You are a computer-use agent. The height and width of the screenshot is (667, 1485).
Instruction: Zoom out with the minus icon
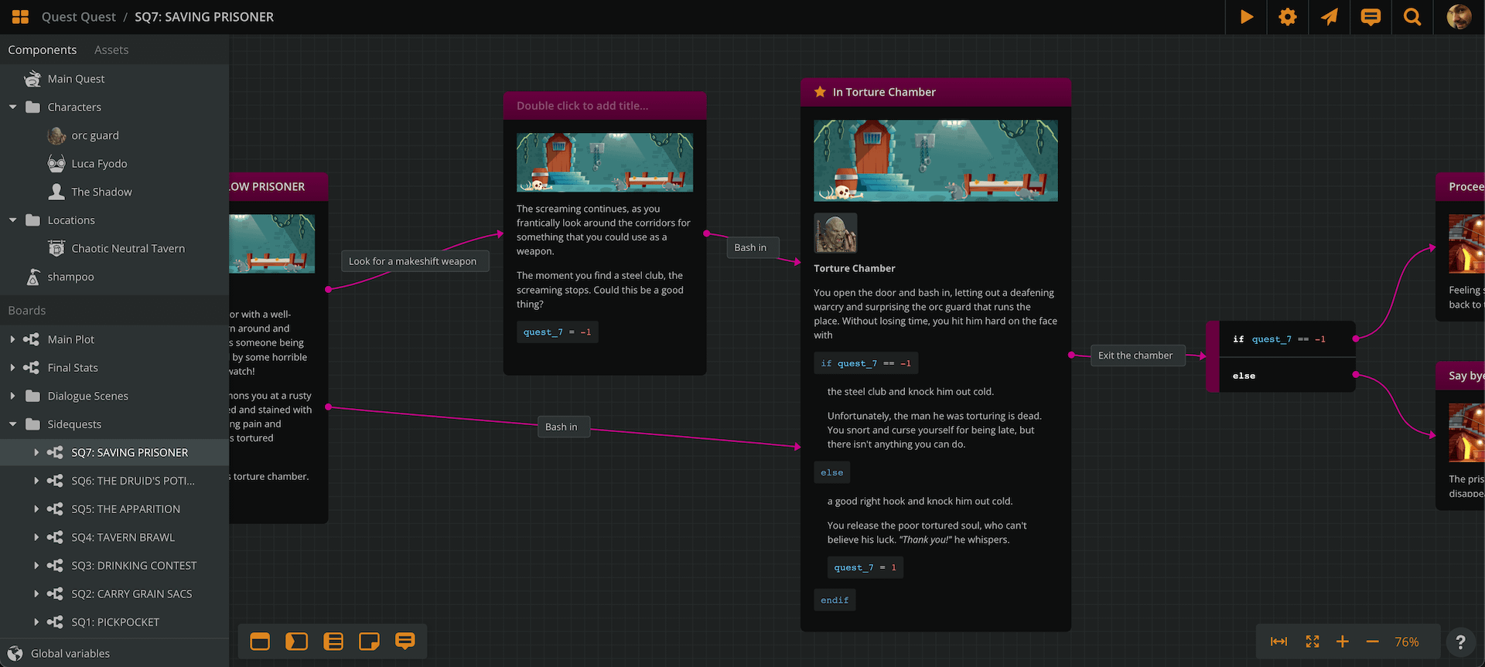[1373, 641]
